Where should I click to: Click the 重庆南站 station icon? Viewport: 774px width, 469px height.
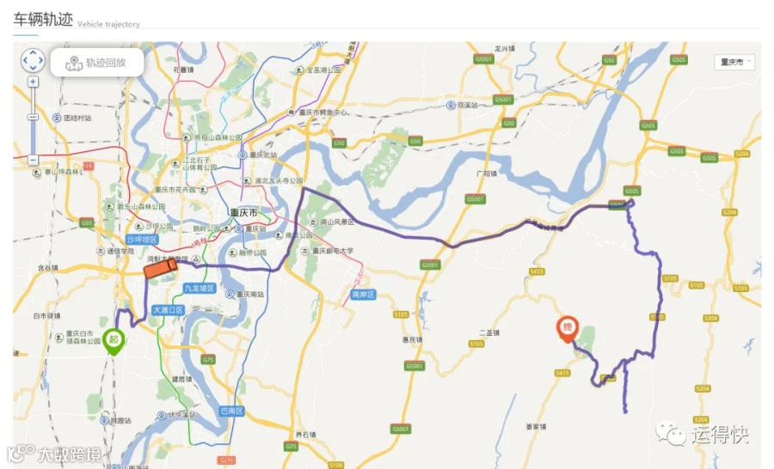click(230, 295)
